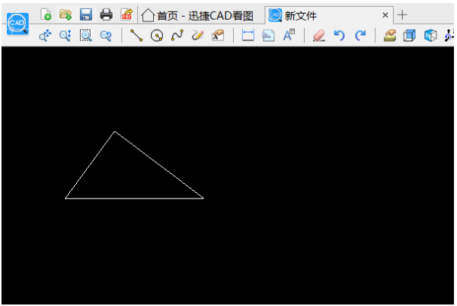
Task: Open a drawing with the folder icon
Action: tap(66, 14)
